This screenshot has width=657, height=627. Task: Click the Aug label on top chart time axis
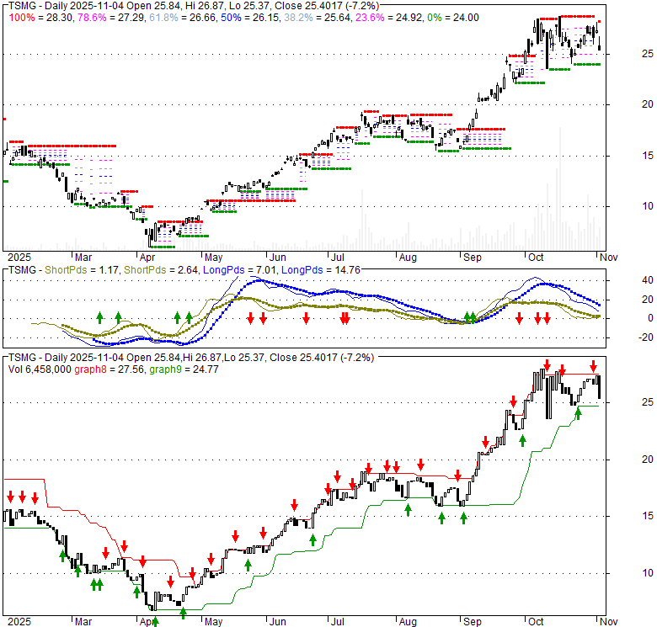408,258
